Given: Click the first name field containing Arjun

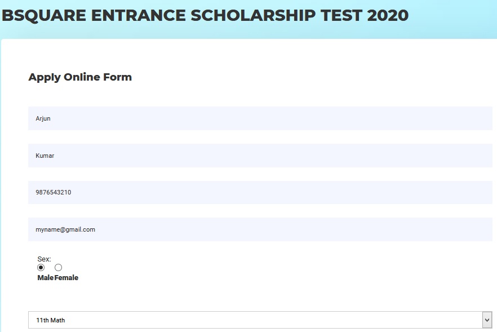Looking at the screenshot, I should (259, 118).
